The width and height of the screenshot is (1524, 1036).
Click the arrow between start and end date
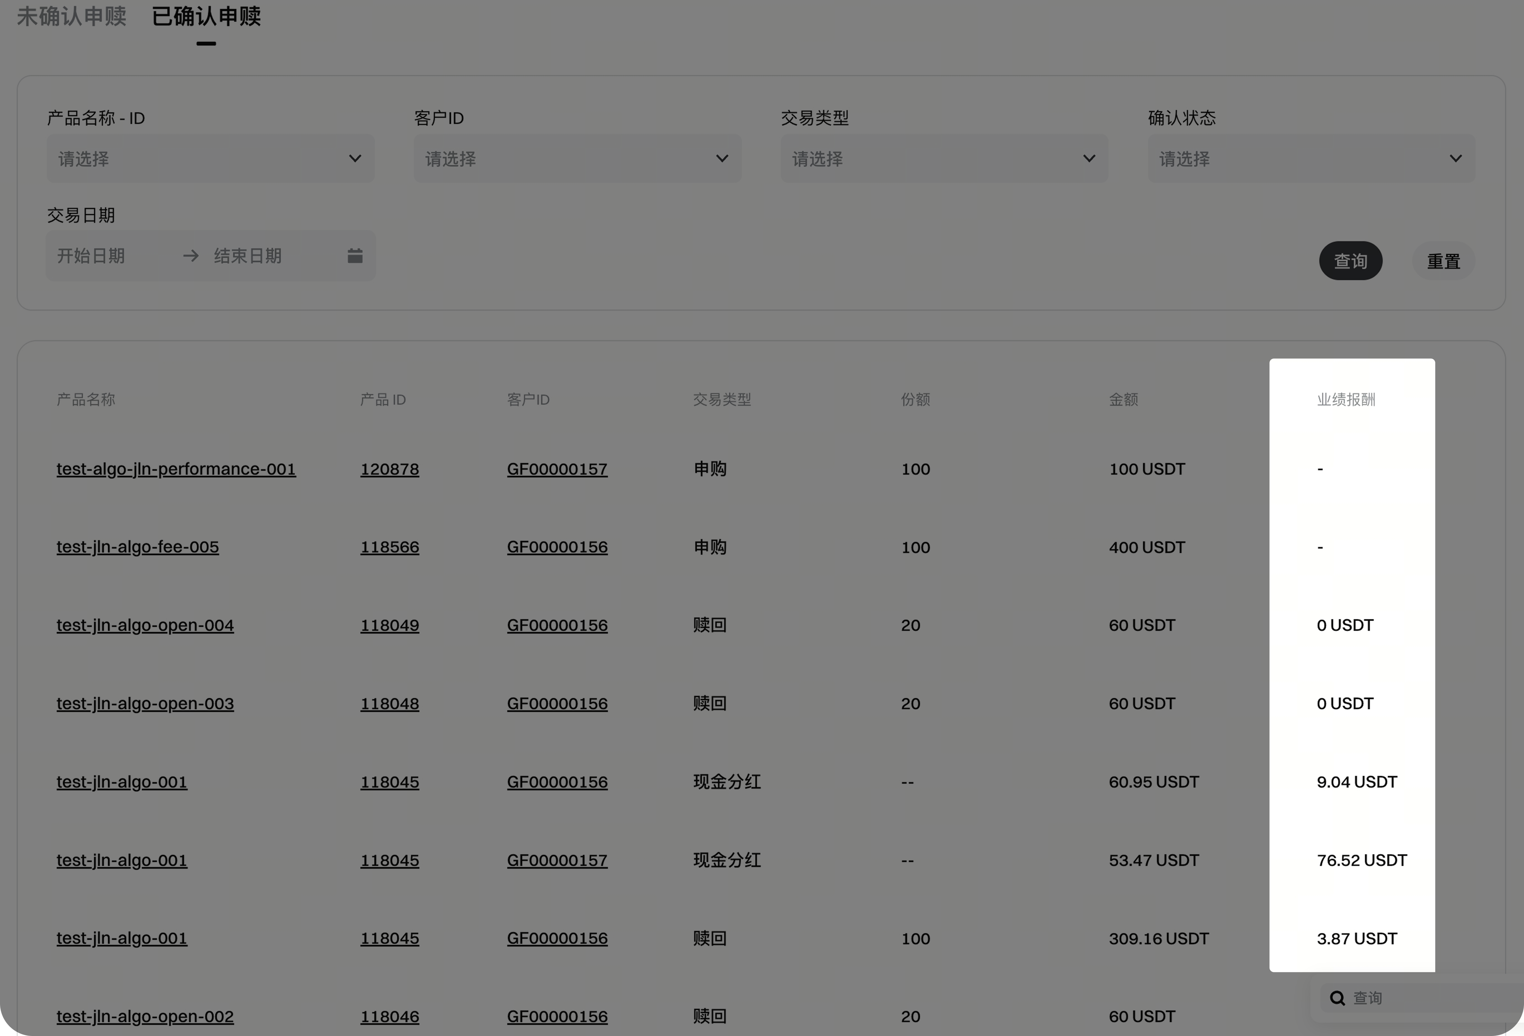tap(191, 256)
